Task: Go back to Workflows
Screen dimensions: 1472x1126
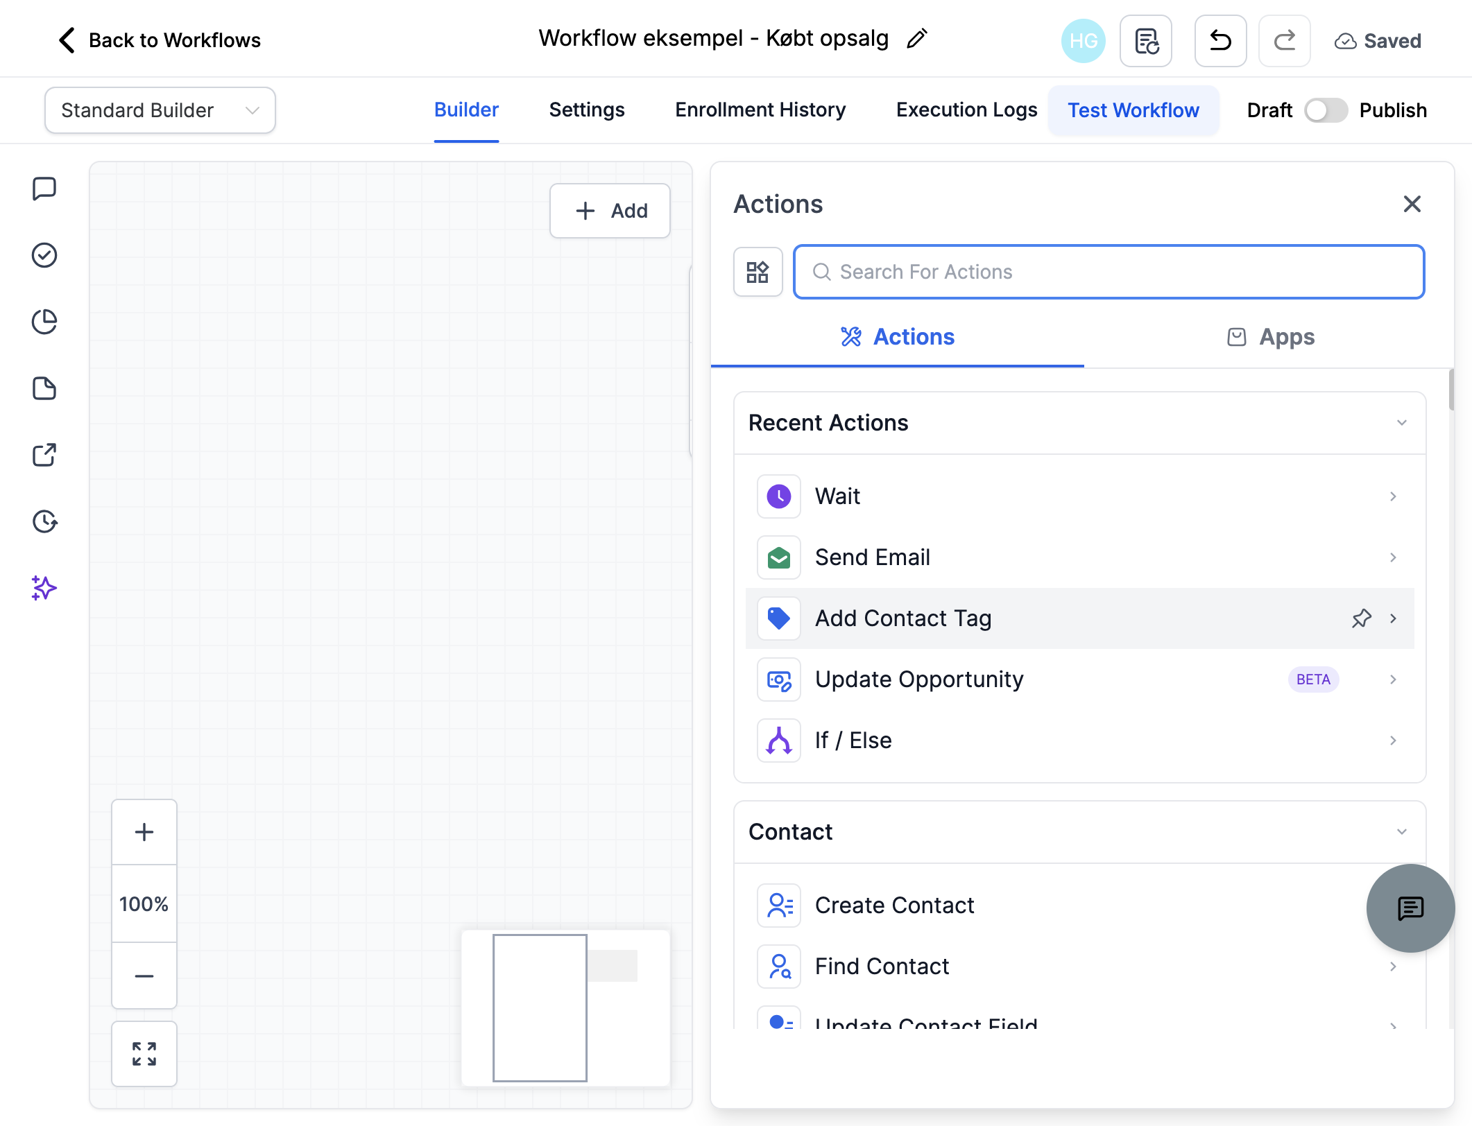Action: tap(160, 40)
